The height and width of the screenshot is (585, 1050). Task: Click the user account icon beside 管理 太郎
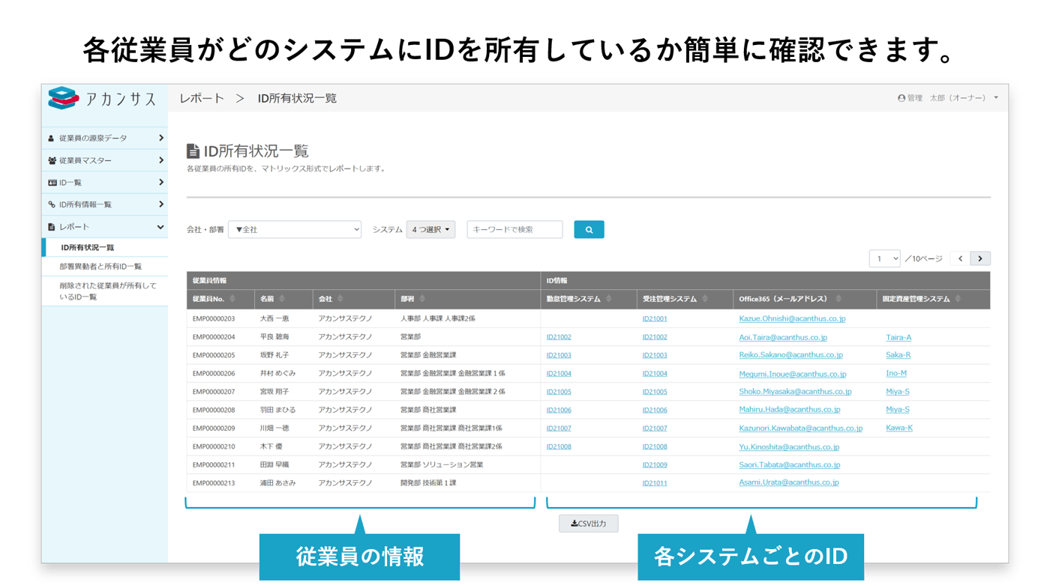pos(901,98)
